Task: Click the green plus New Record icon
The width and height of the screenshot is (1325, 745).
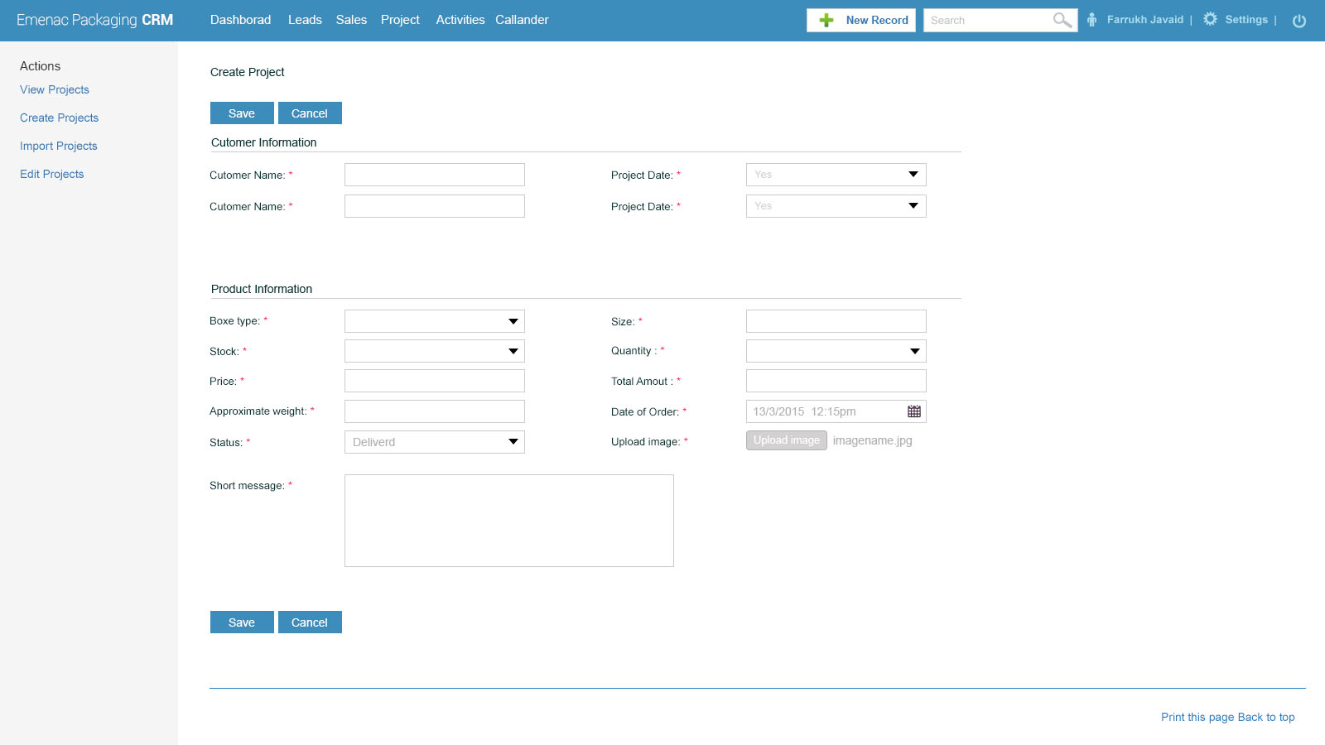Action: [826, 20]
